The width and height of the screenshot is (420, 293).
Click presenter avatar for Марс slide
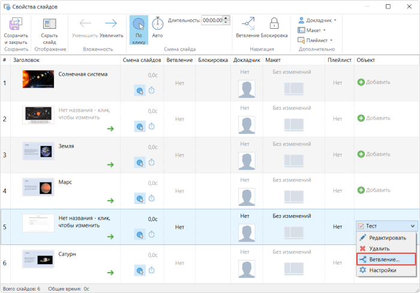247,197
